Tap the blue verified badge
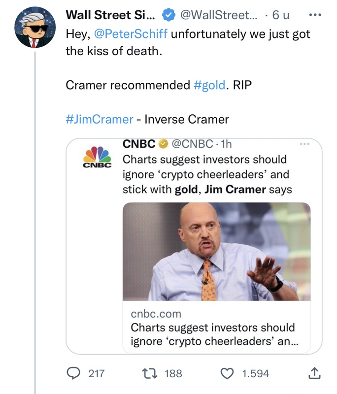The image size is (337, 394). point(168,16)
